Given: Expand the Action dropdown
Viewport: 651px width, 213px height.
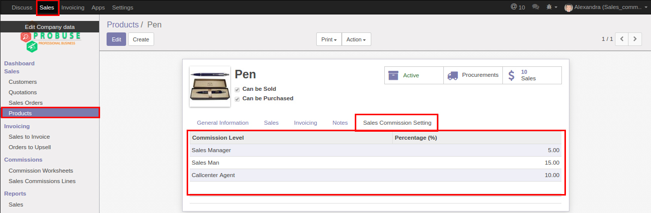Looking at the screenshot, I should point(356,39).
